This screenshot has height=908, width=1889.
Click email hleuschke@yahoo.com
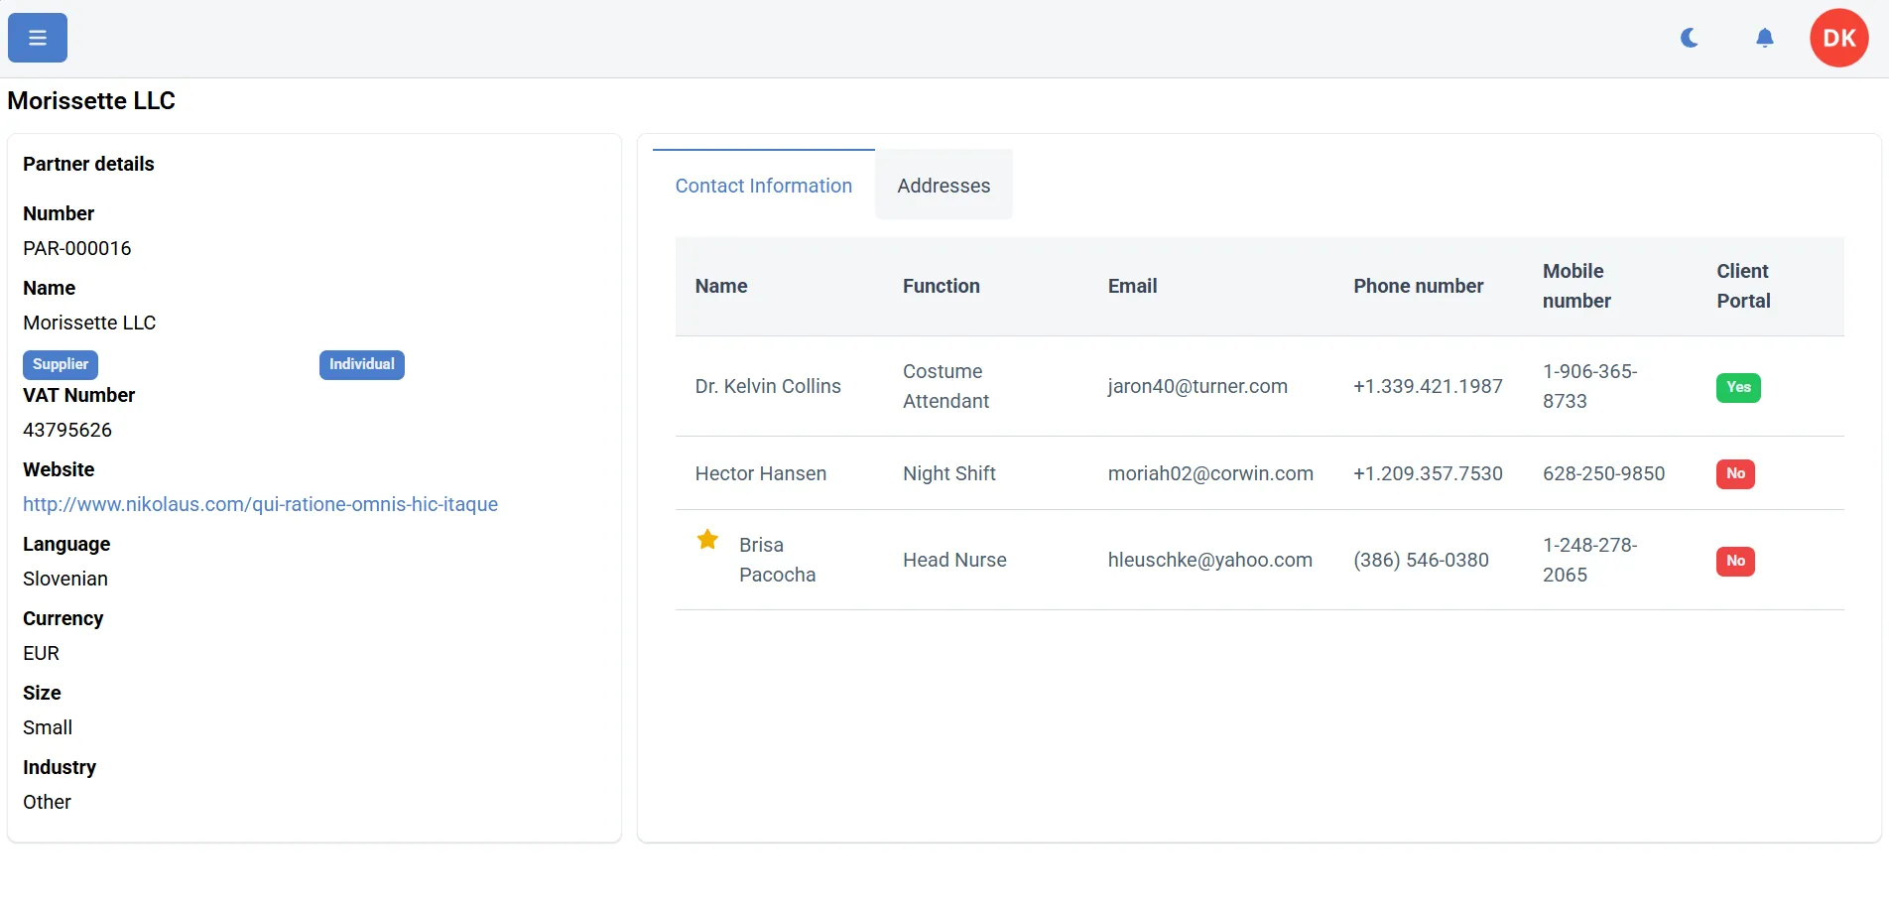point(1209,560)
